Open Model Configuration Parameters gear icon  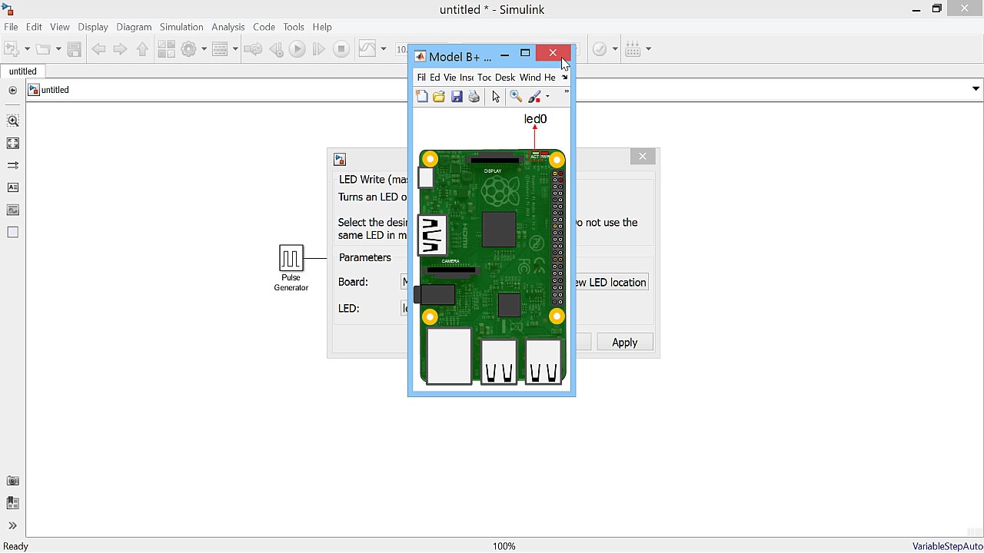click(x=189, y=49)
